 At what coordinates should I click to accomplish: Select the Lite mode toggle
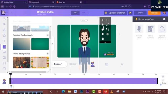click(x=84, y=13)
